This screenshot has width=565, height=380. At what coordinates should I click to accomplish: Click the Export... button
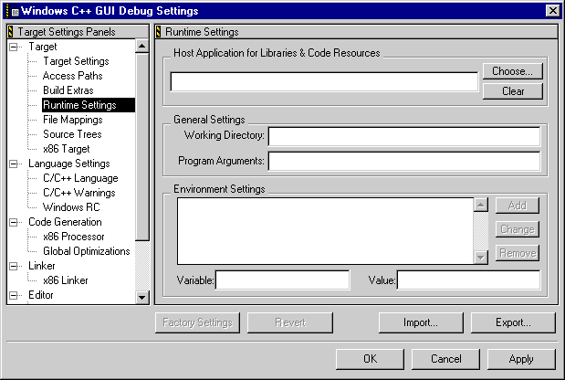[x=513, y=322]
